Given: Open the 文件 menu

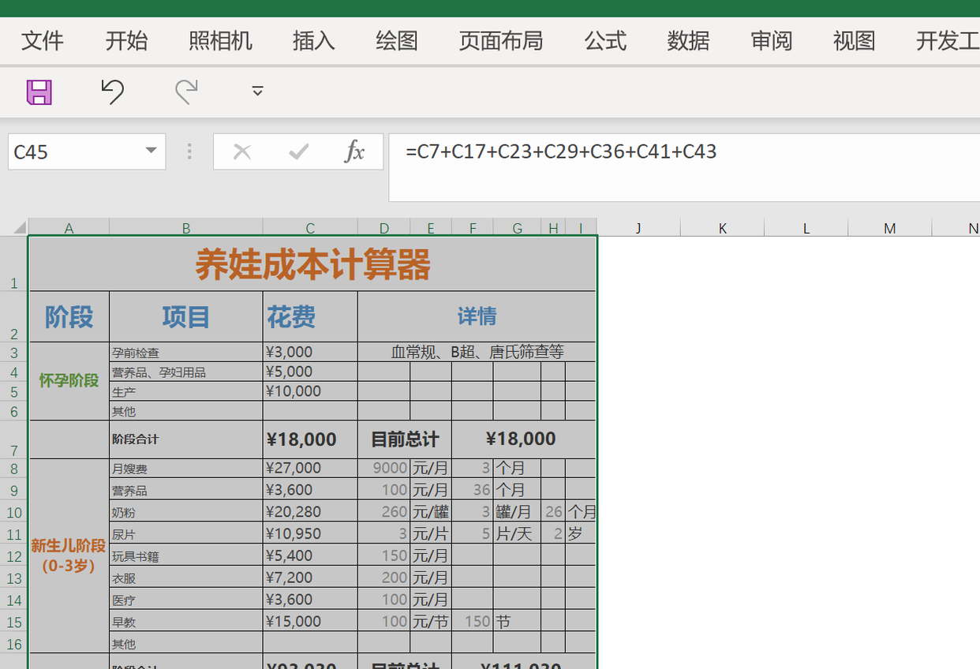Looking at the screenshot, I should [x=43, y=41].
